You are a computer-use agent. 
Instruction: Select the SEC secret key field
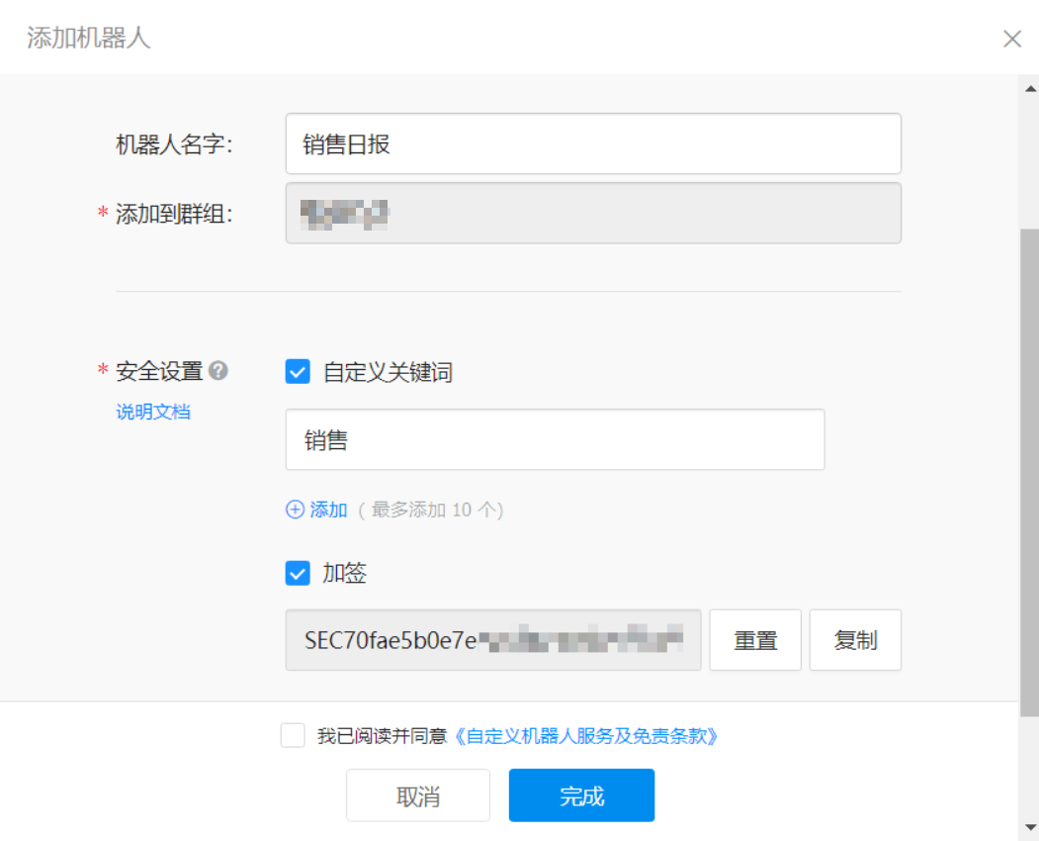click(493, 640)
